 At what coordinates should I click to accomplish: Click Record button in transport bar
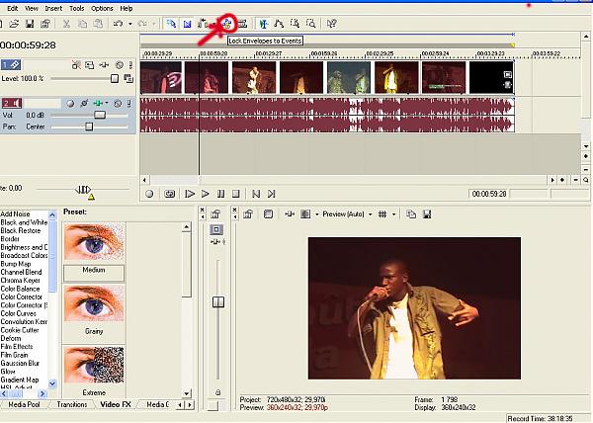coord(149,194)
